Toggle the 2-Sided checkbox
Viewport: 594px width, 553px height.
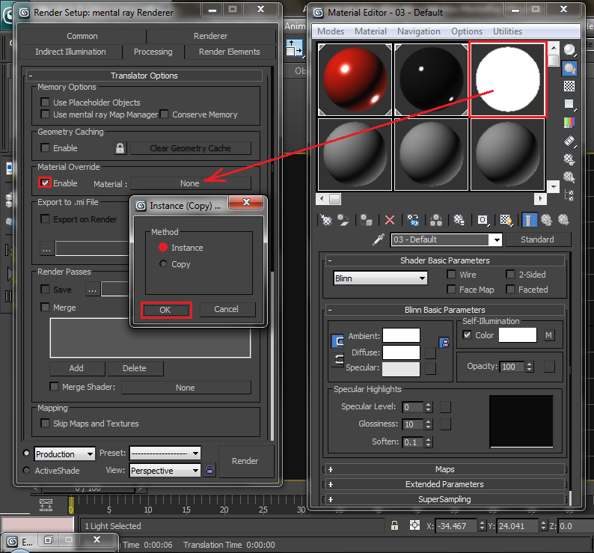(x=511, y=274)
